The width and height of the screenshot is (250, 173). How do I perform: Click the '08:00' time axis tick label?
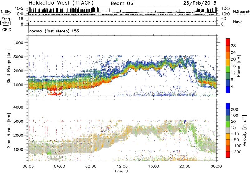91,166
